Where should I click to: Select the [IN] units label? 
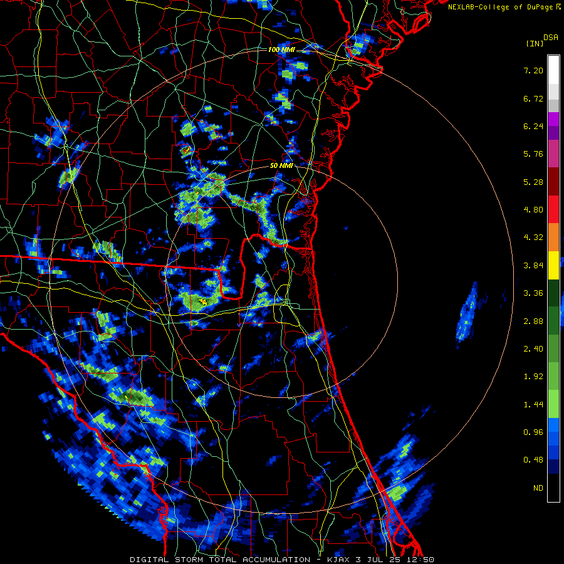coord(535,43)
